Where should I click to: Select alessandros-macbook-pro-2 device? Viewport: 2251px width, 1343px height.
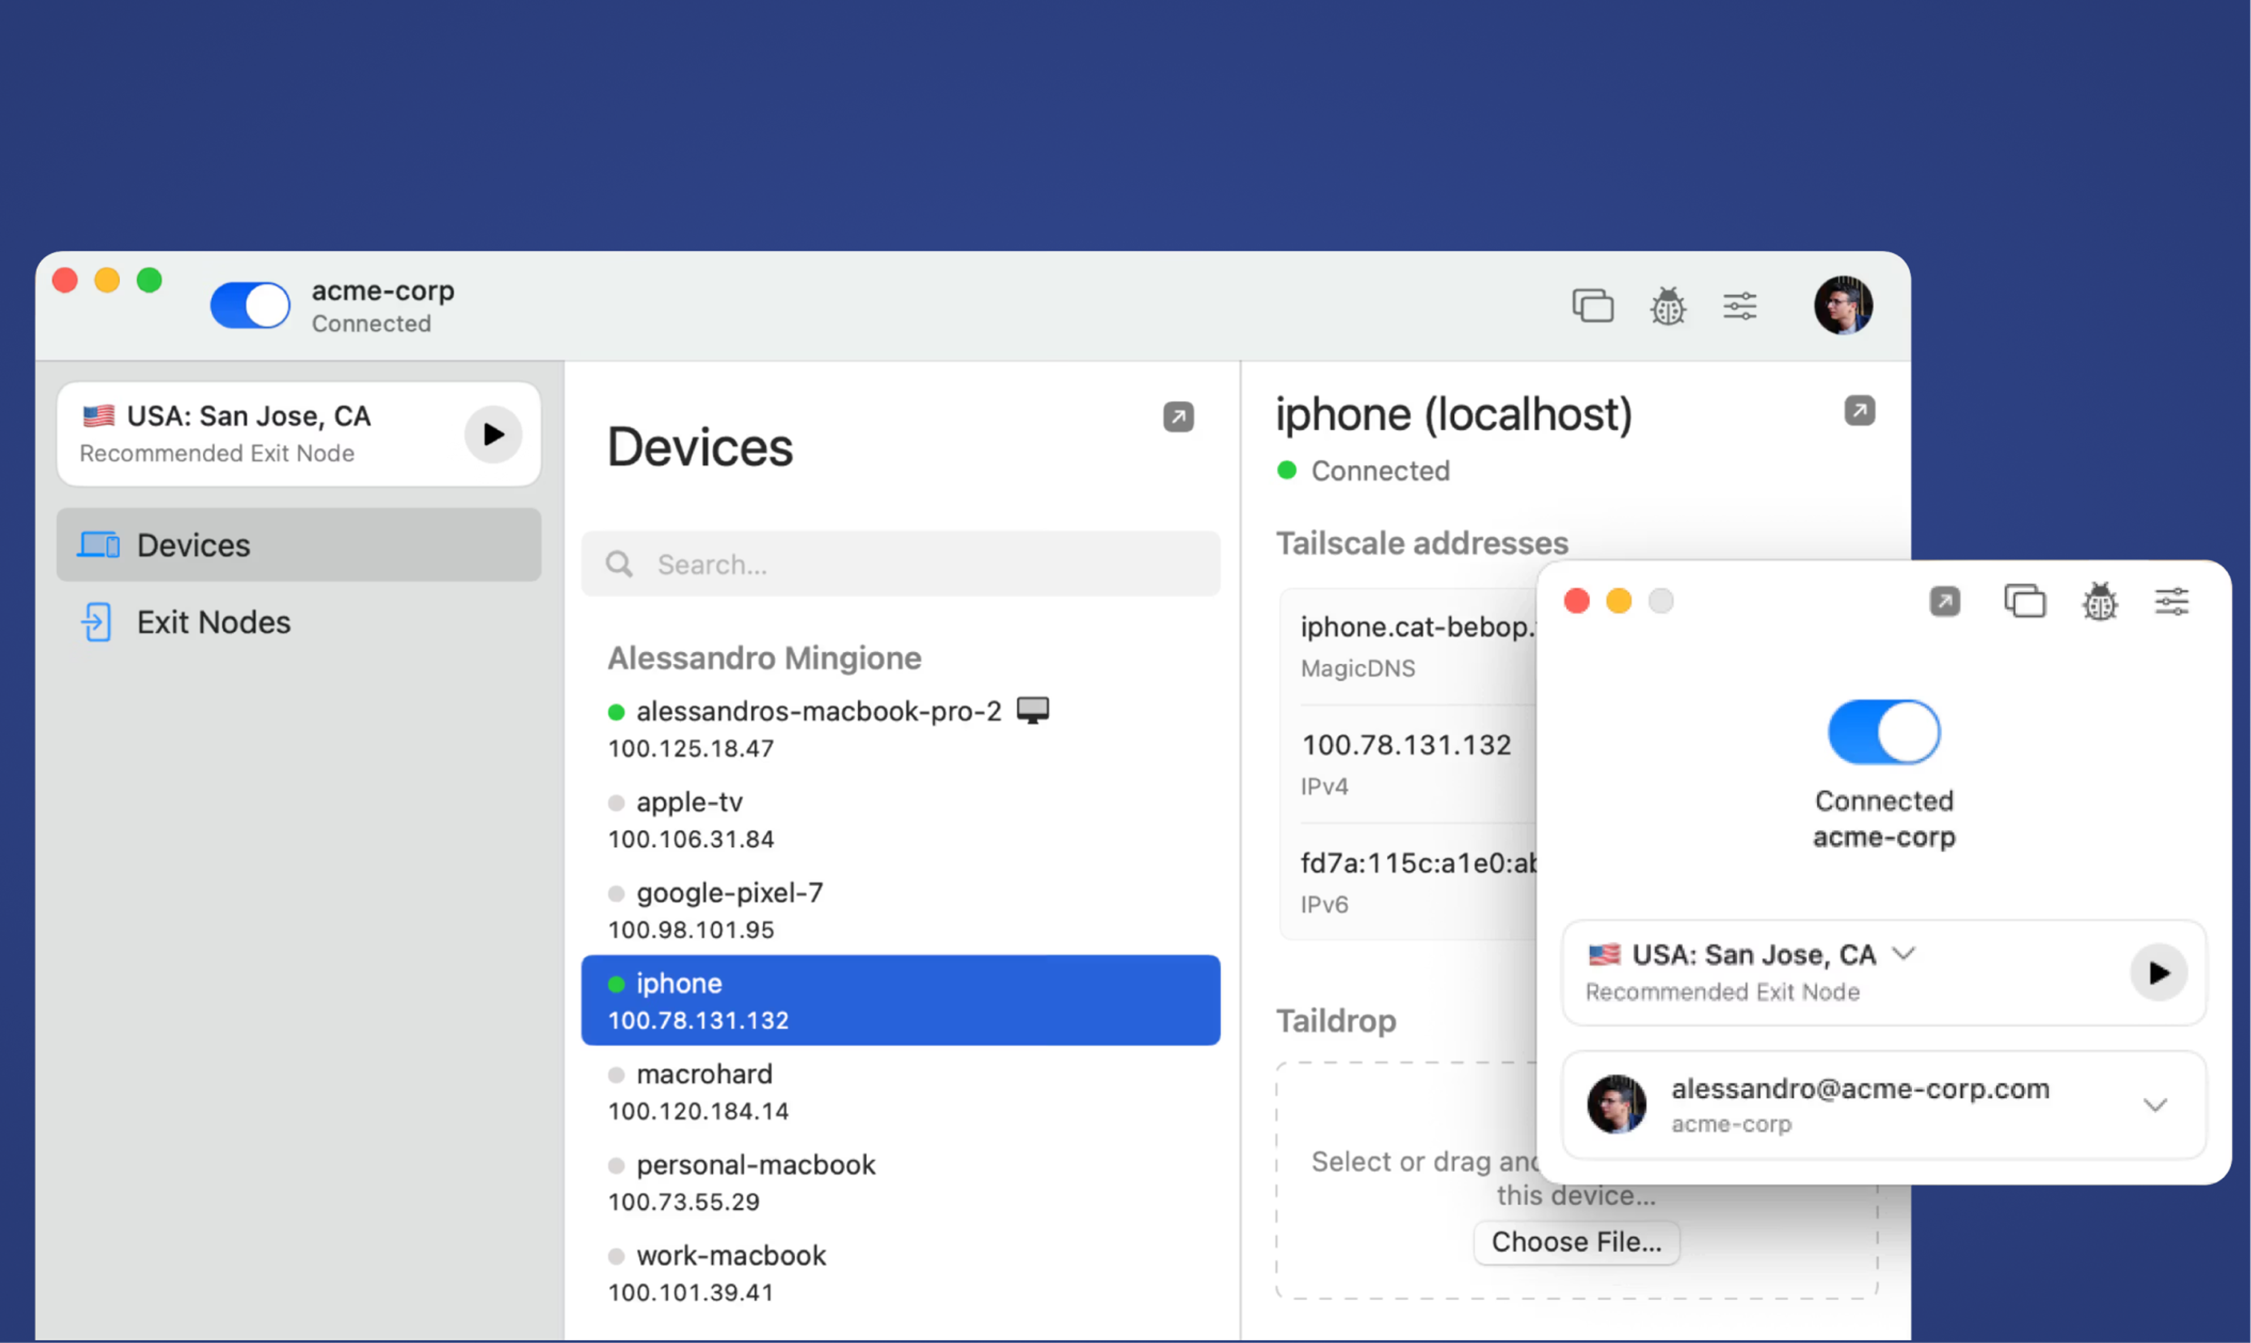[900, 729]
